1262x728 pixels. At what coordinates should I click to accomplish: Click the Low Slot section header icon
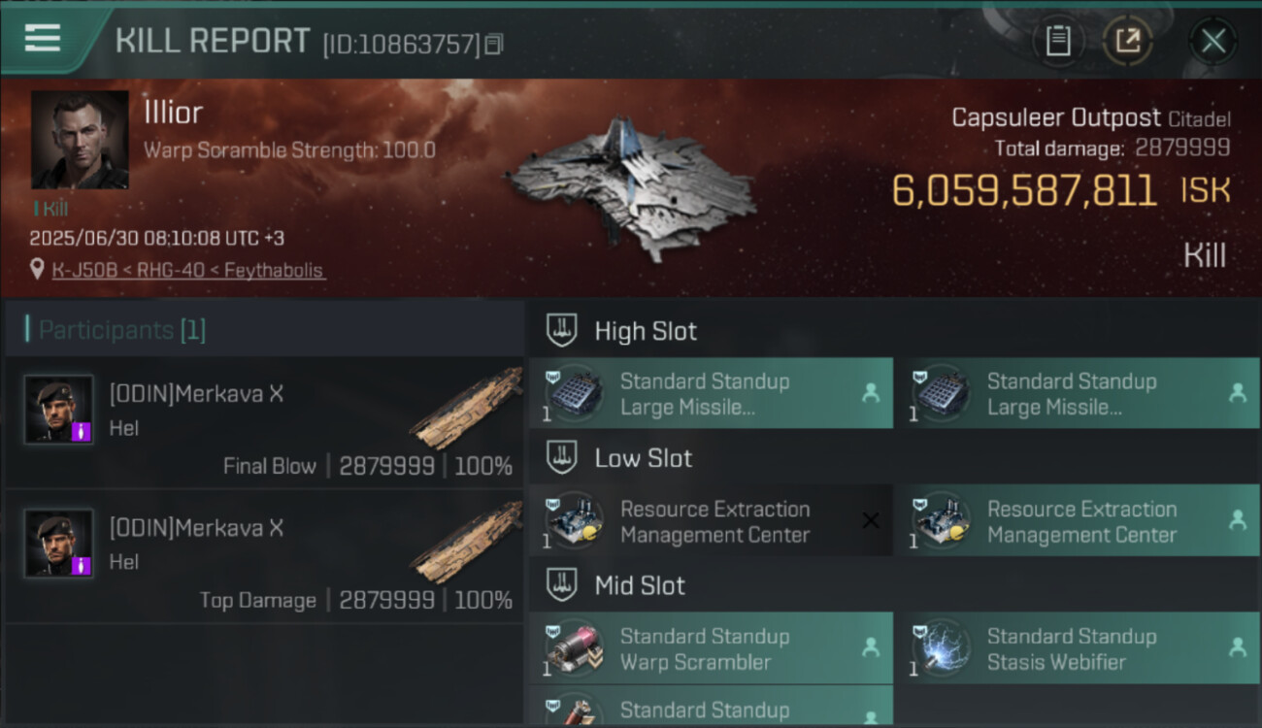(x=562, y=457)
